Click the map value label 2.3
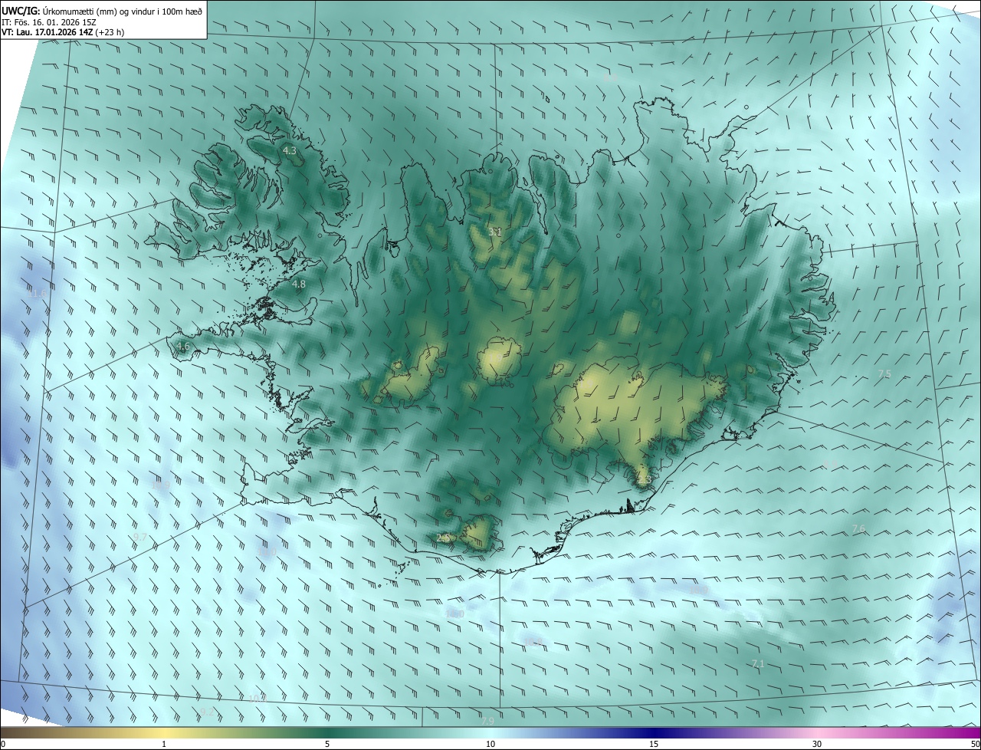The image size is (981, 750). click(x=645, y=480)
